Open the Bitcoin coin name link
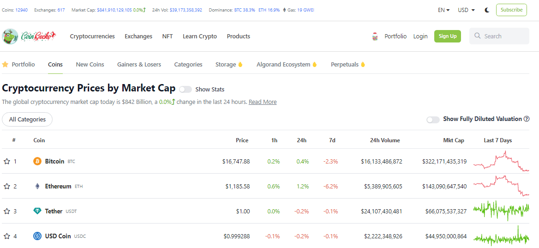 (54, 161)
